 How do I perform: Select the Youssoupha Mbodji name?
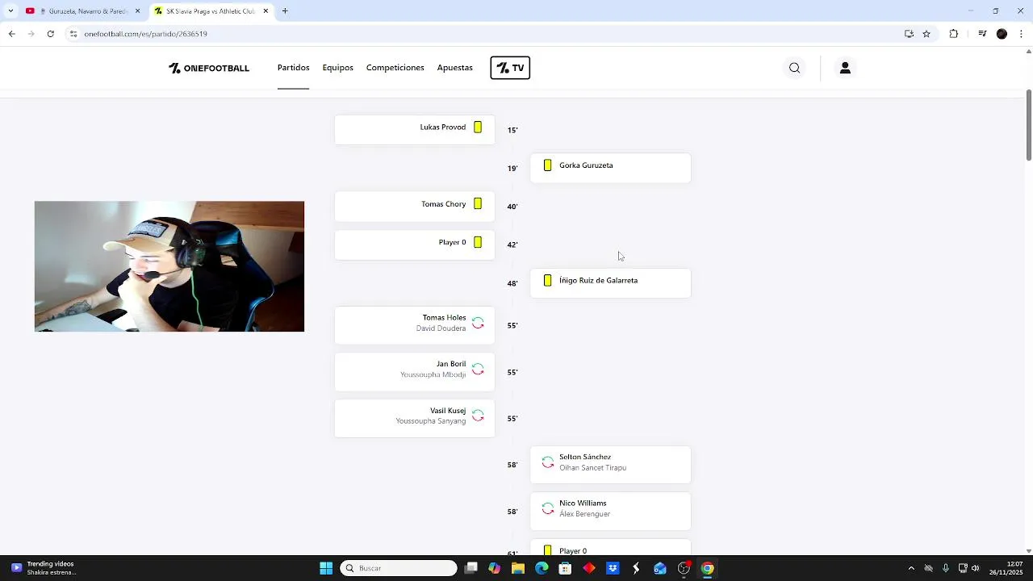click(433, 374)
